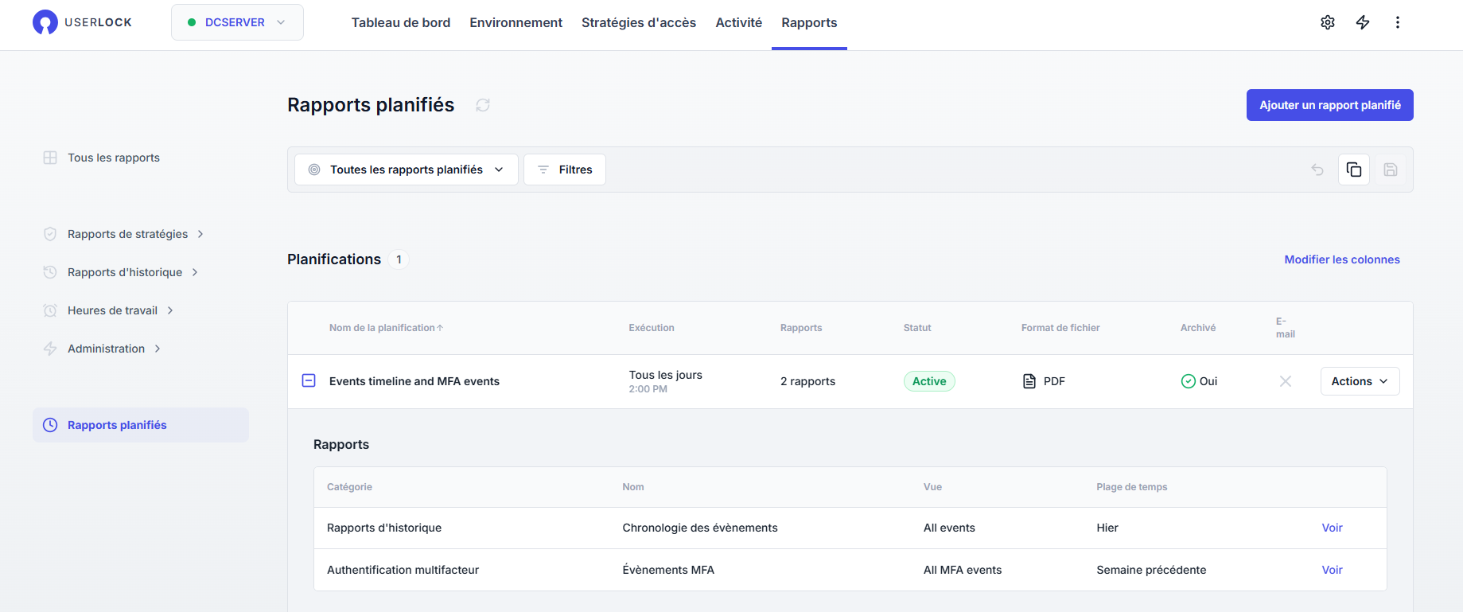Click the undo changes icon in toolbar
The image size is (1463, 612).
point(1317,170)
